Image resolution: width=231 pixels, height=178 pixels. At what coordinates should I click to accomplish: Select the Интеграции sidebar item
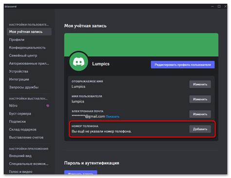click(19, 79)
